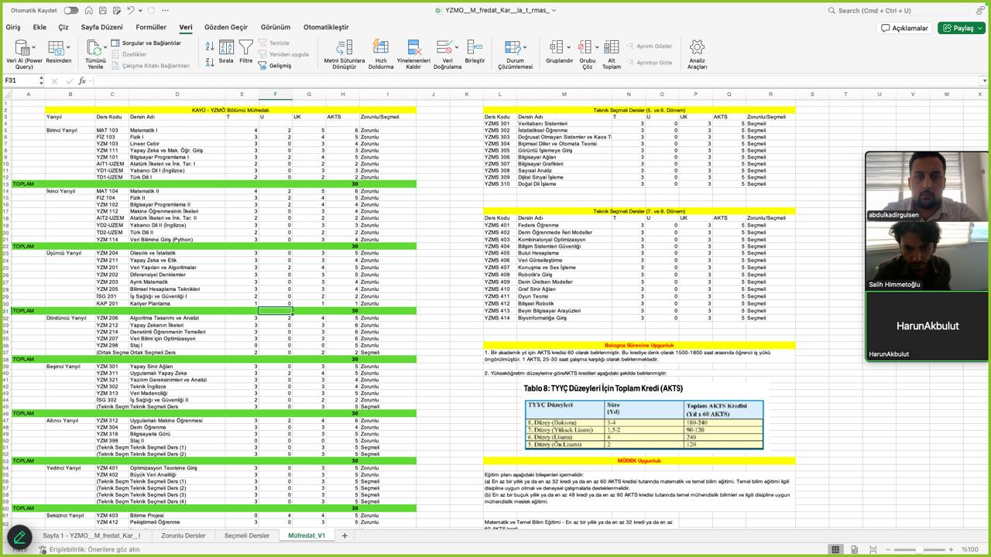Undo the last action
This screenshot has height=557, width=991.
[131, 10]
